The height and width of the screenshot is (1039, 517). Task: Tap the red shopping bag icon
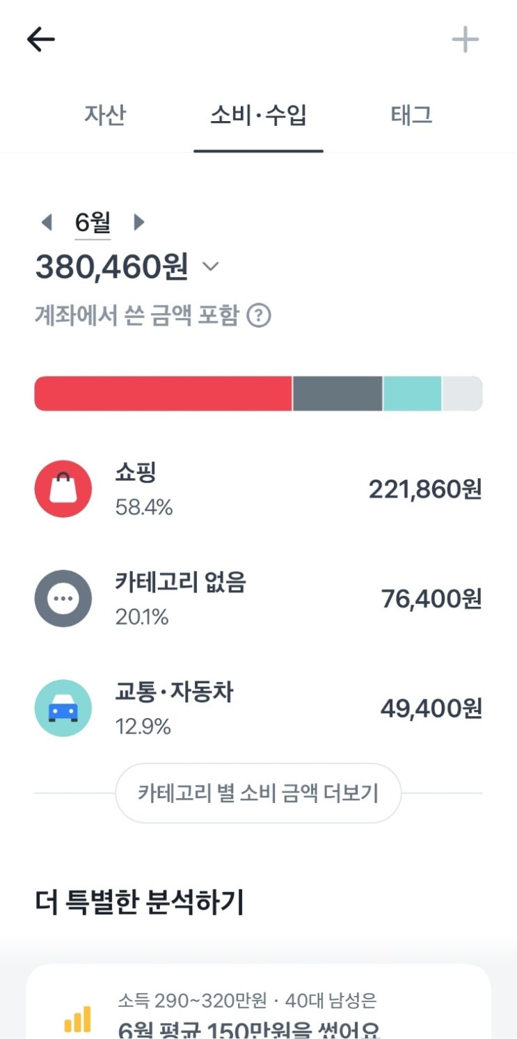tap(63, 489)
